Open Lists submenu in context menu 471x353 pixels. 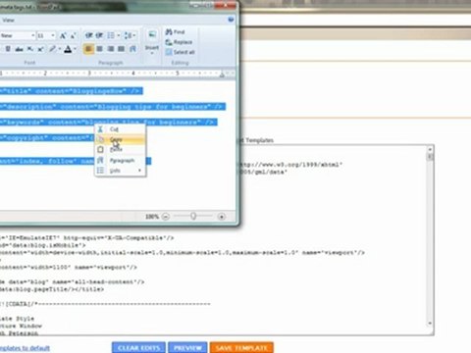tap(120, 171)
